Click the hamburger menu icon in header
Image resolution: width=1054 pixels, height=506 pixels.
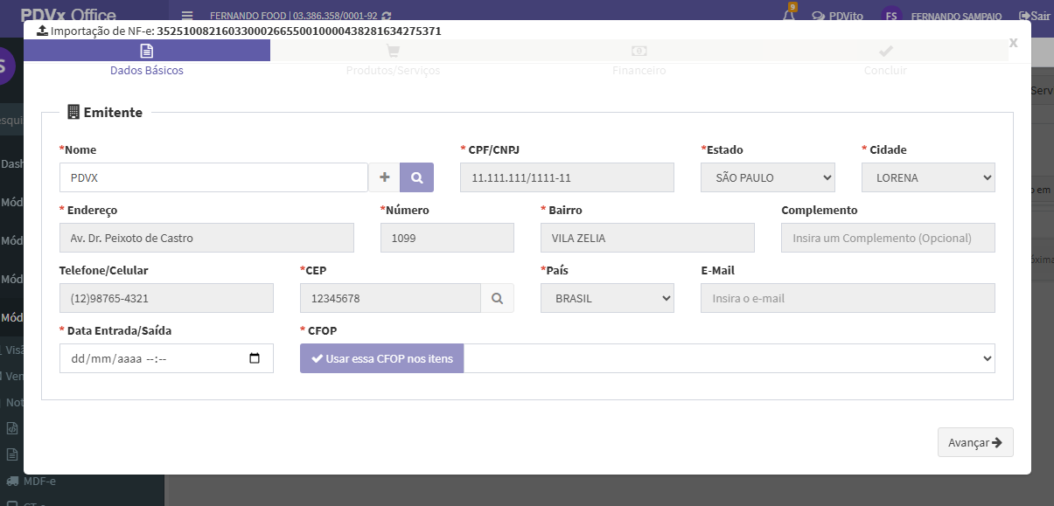[187, 15]
